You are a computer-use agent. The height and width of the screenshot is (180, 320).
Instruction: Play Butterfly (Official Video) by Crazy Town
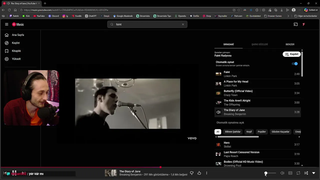pos(257,93)
